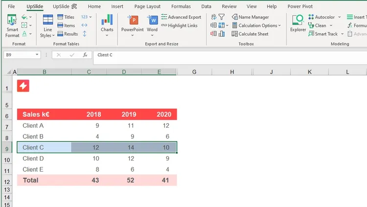Select the Total cell in row 12
This screenshot has height=207, width=367.
point(44,180)
